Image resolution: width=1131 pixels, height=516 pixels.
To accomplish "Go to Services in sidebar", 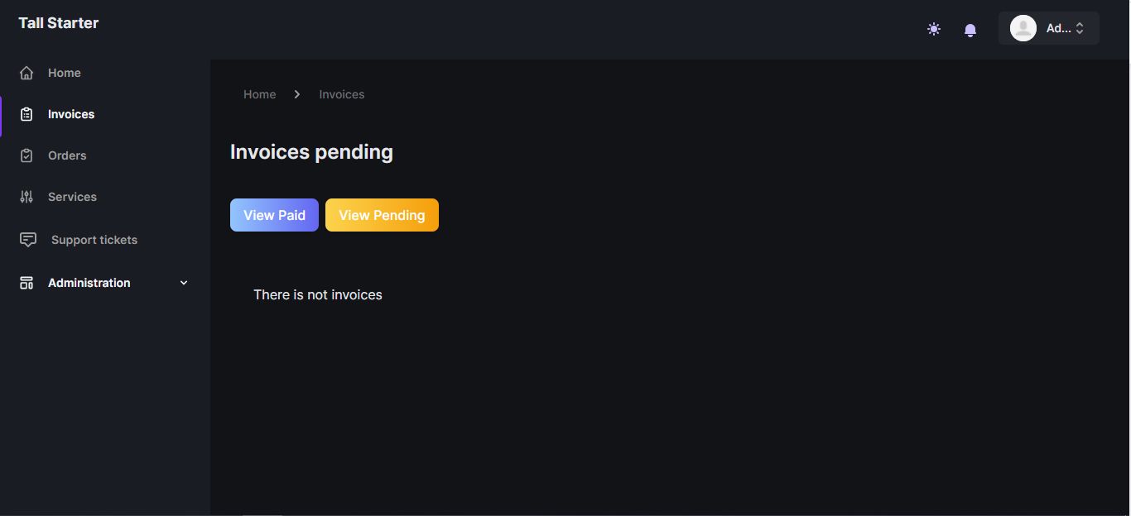I will point(72,197).
